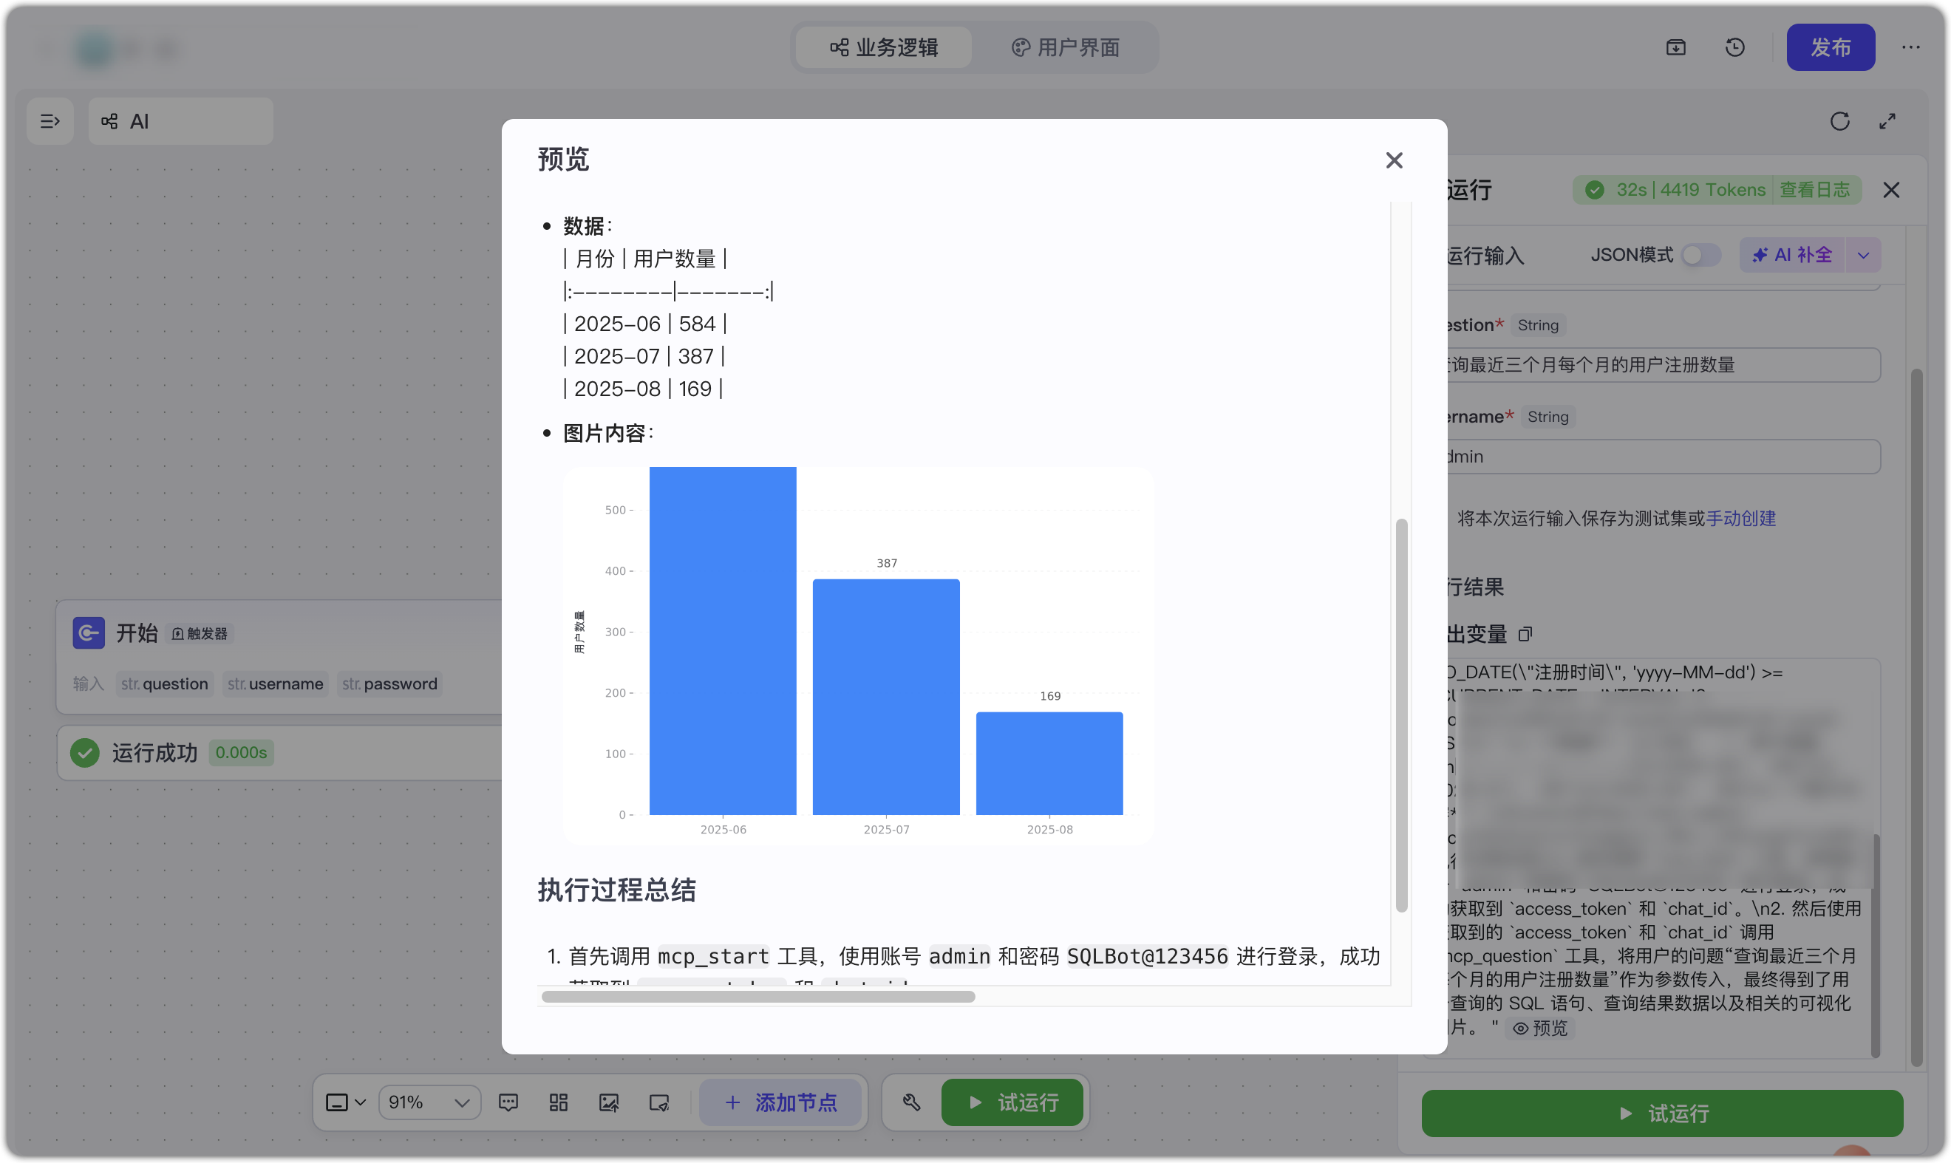This screenshot has height=1163, width=1951.
Task: Click the import/archive icon in top bar
Action: pyautogui.click(x=1675, y=47)
